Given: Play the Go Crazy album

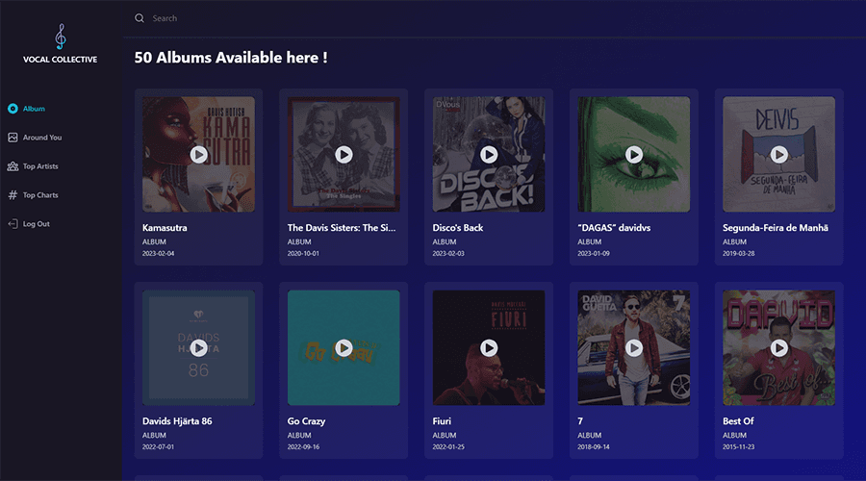Looking at the screenshot, I should 344,348.
